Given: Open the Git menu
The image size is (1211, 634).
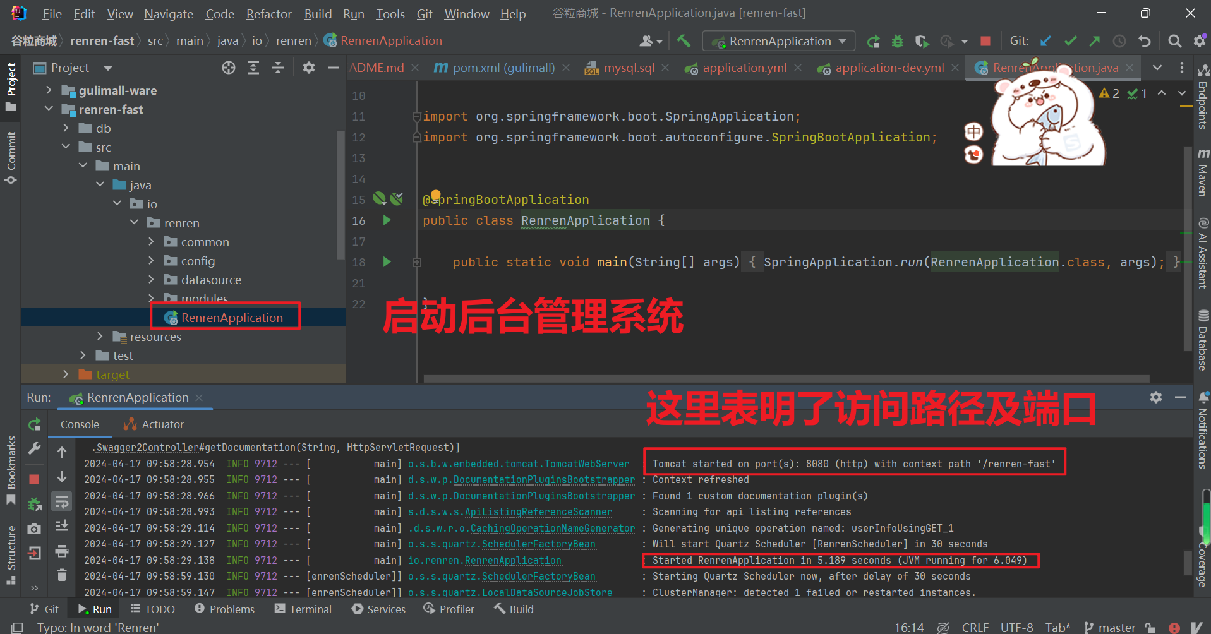Looking at the screenshot, I should click(x=425, y=14).
